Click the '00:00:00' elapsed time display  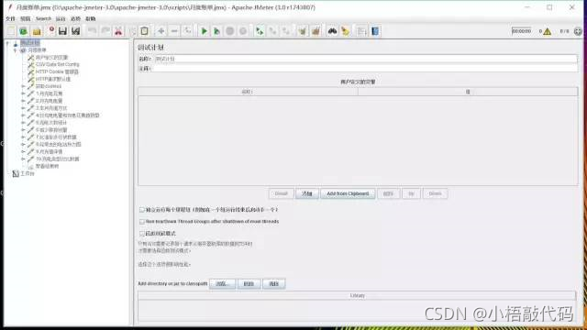522,31
